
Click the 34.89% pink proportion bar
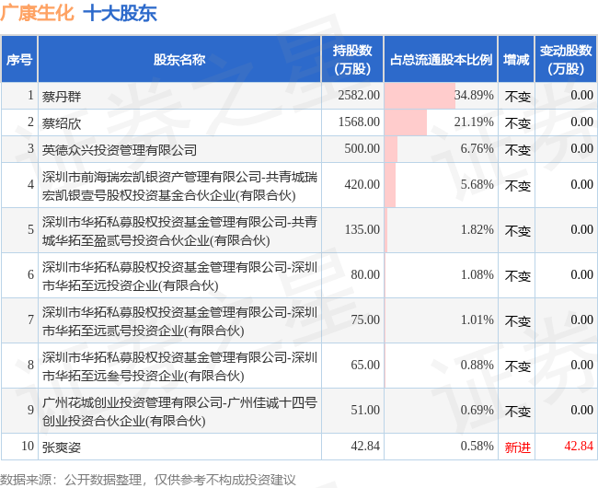(x=420, y=96)
